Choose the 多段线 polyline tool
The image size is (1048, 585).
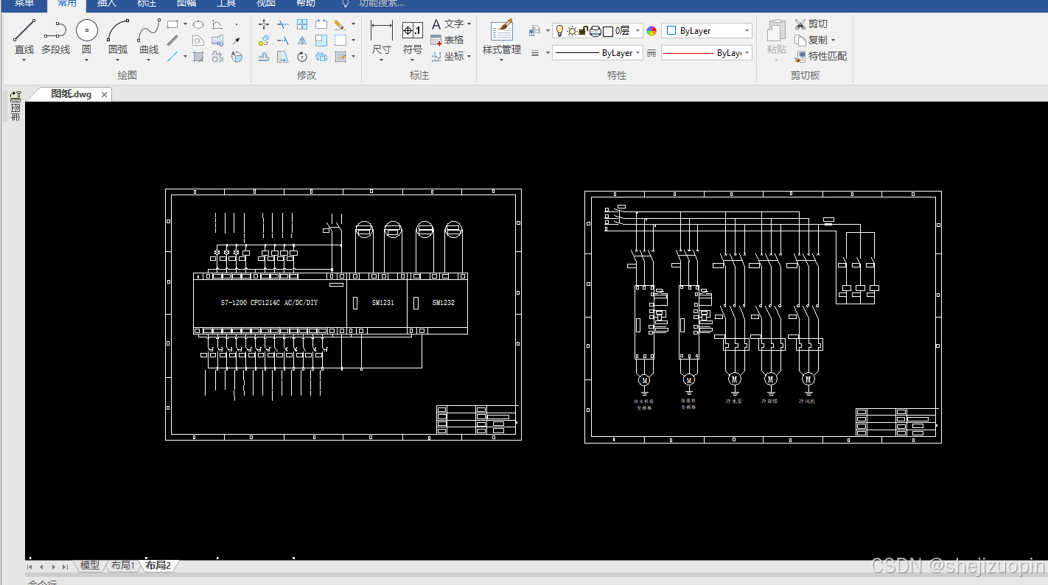[55, 38]
